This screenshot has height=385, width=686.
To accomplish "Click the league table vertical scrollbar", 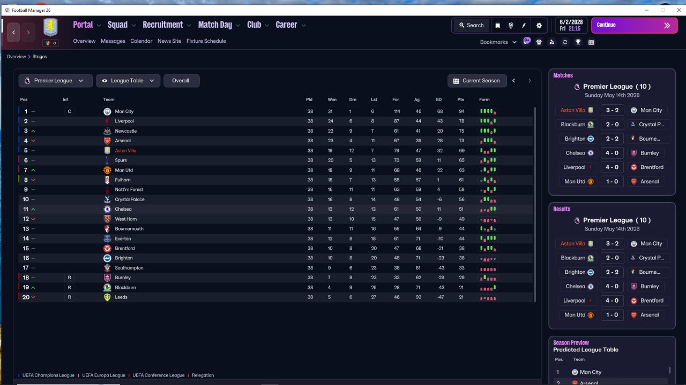I will [x=535, y=203].
